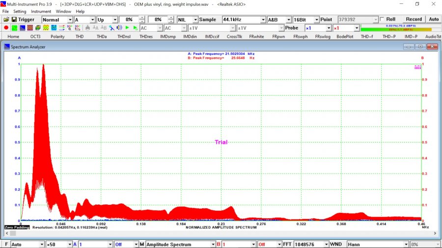Select the Home preset button
Viewport: 442px width, 248px height.
point(13,36)
